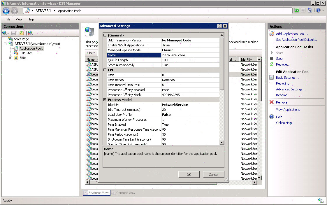Click the save icon in Connections toolbar
The image size is (327, 205).
tap(14, 33)
